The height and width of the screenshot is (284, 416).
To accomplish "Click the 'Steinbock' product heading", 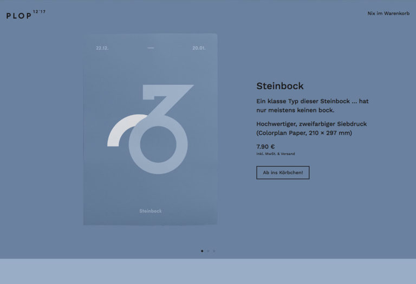I will tap(280, 86).
